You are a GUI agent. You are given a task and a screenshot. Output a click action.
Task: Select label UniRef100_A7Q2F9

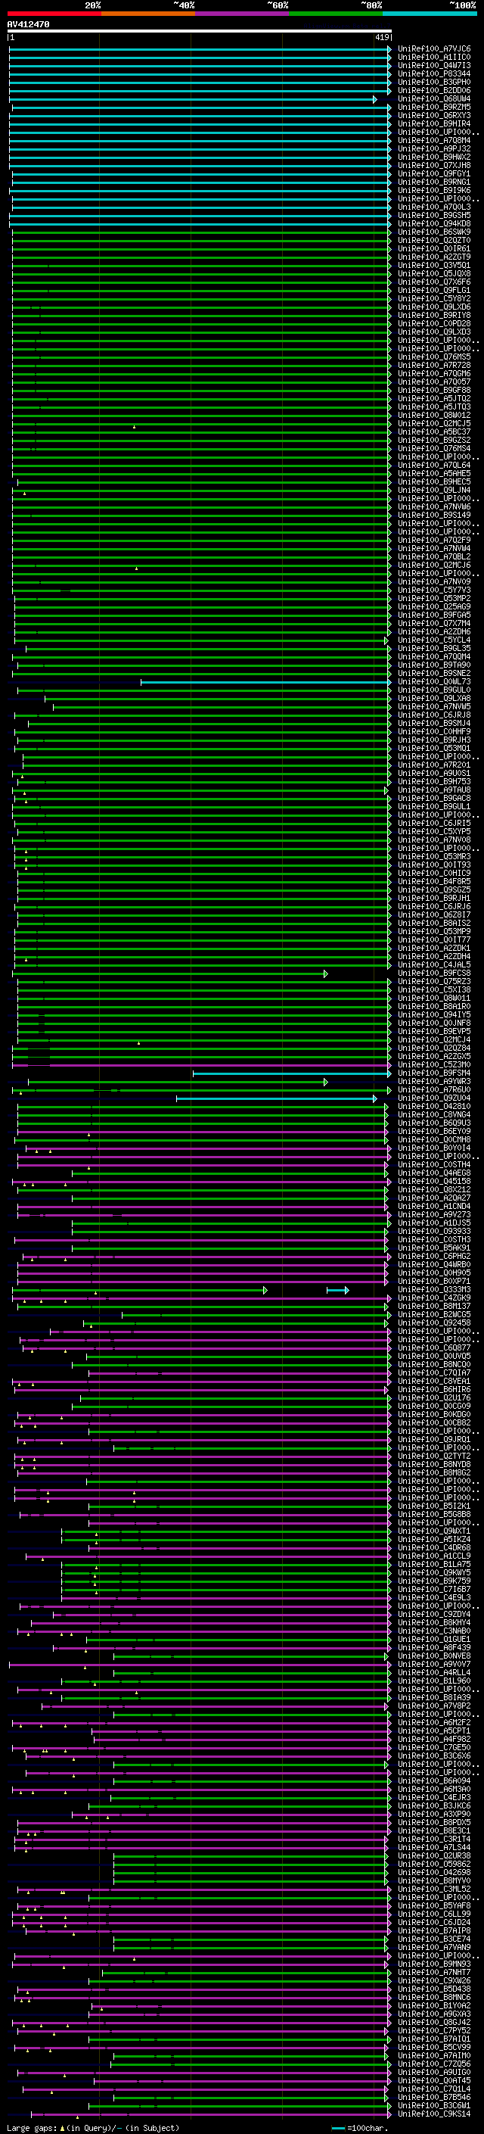(x=434, y=541)
